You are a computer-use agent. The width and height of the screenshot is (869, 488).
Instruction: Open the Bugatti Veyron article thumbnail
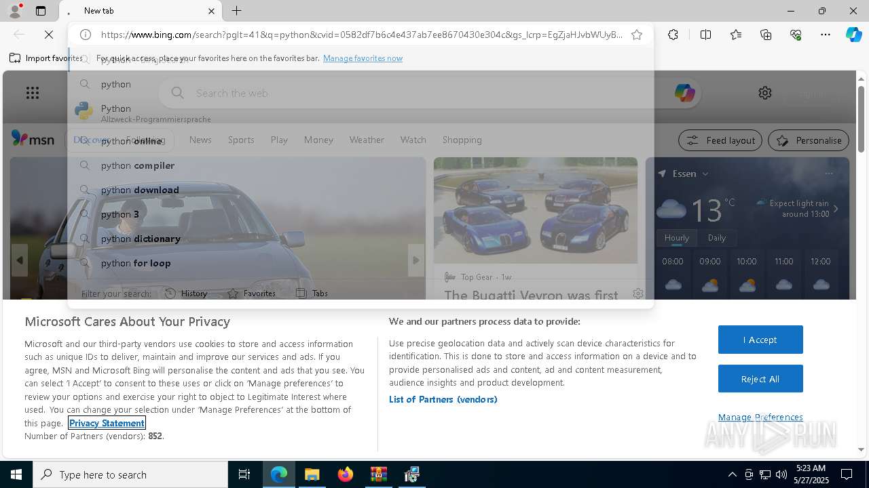point(536,210)
